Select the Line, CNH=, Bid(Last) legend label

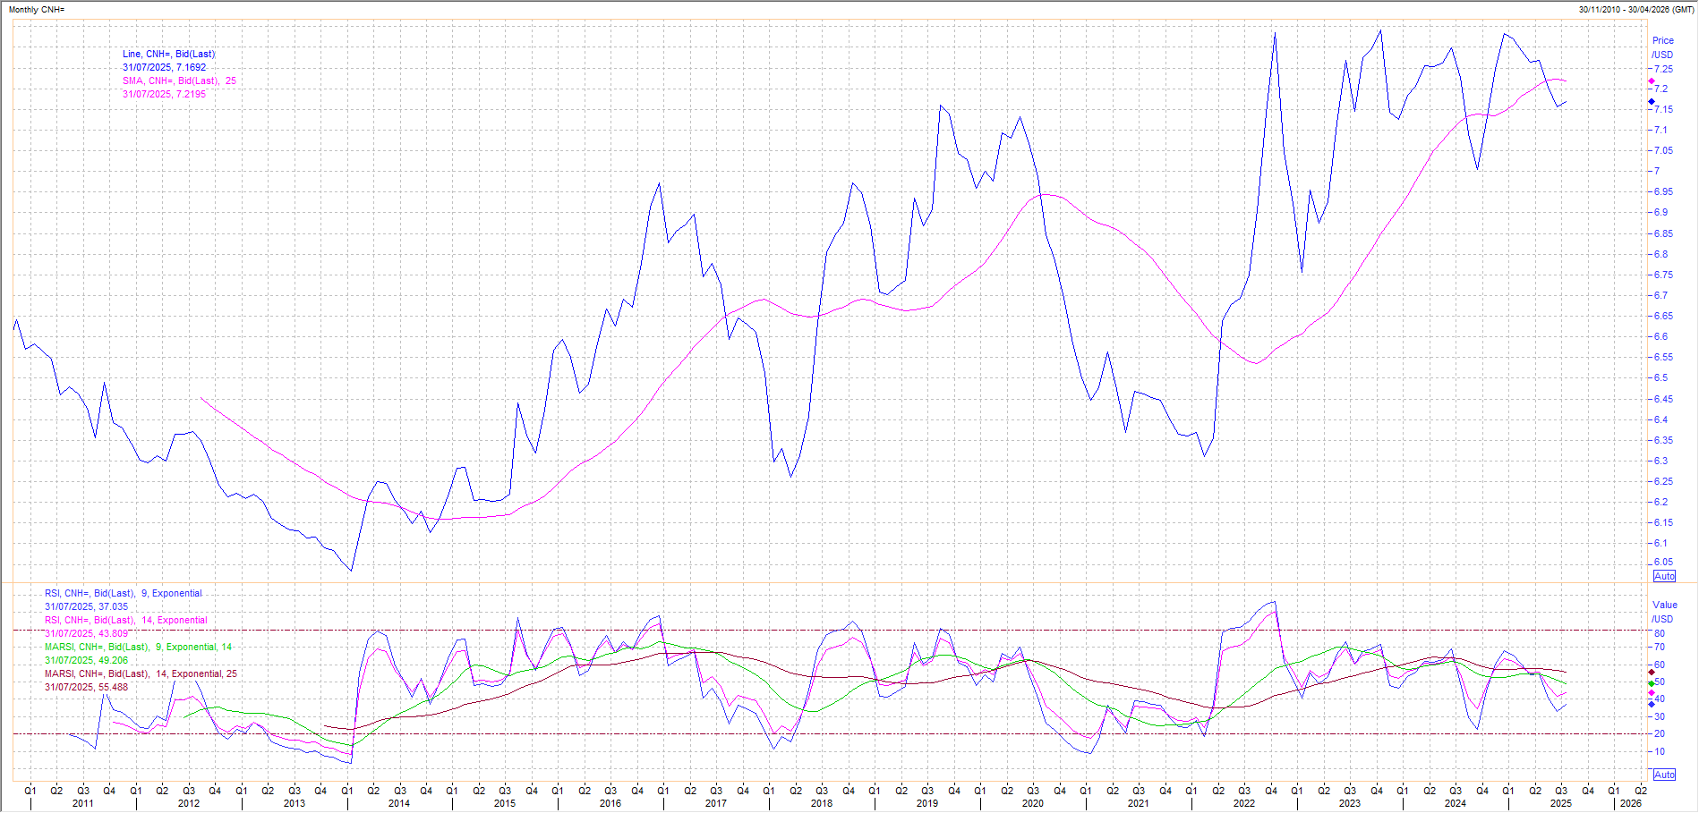168,55
